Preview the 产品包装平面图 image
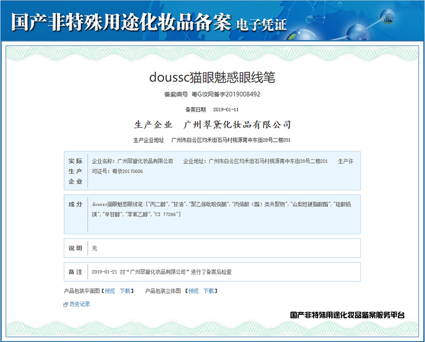 pos(110,291)
